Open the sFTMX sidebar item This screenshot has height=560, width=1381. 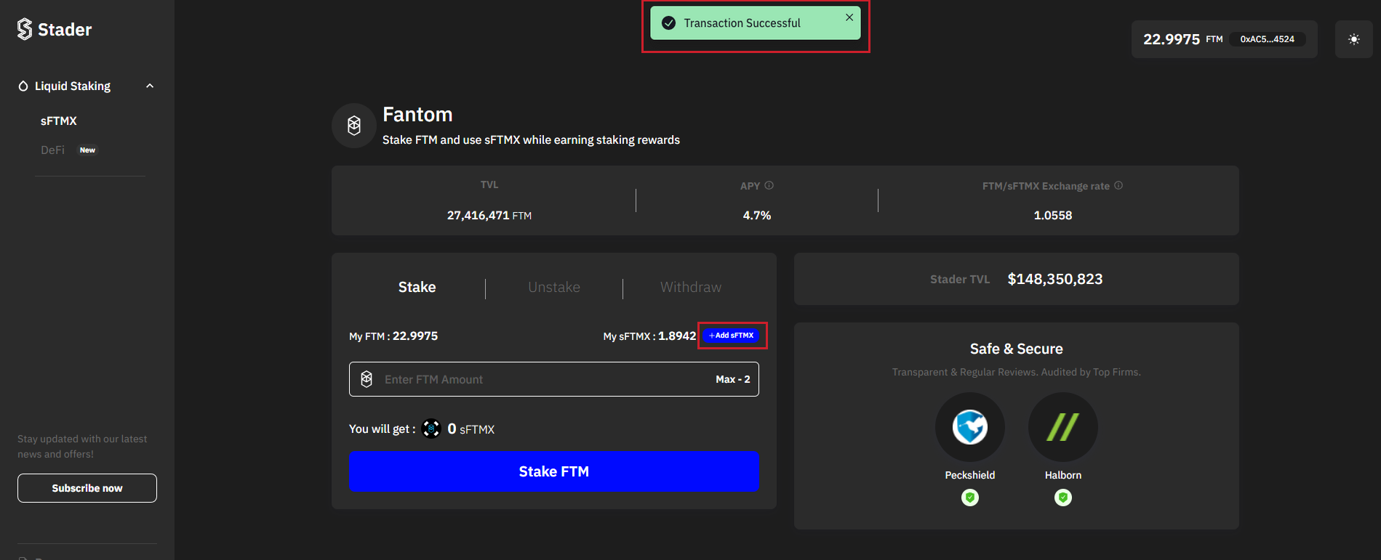click(59, 121)
